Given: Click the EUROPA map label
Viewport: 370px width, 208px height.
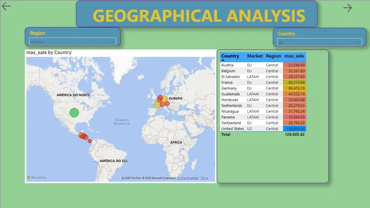Looking at the screenshot, I should click(176, 98).
